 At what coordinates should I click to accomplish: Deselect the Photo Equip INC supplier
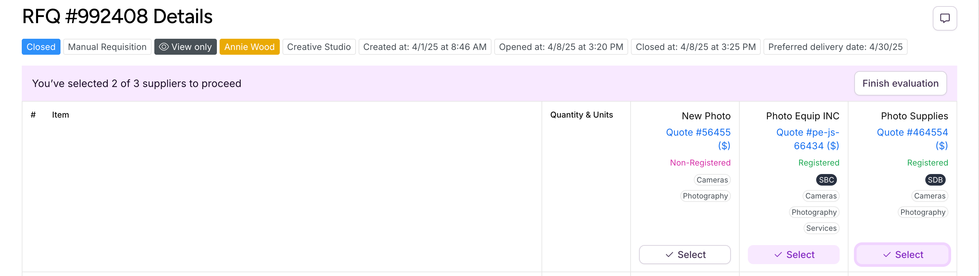tap(793, 254)
